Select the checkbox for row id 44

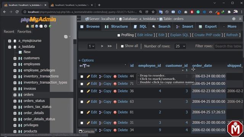(x=82, y=76)
